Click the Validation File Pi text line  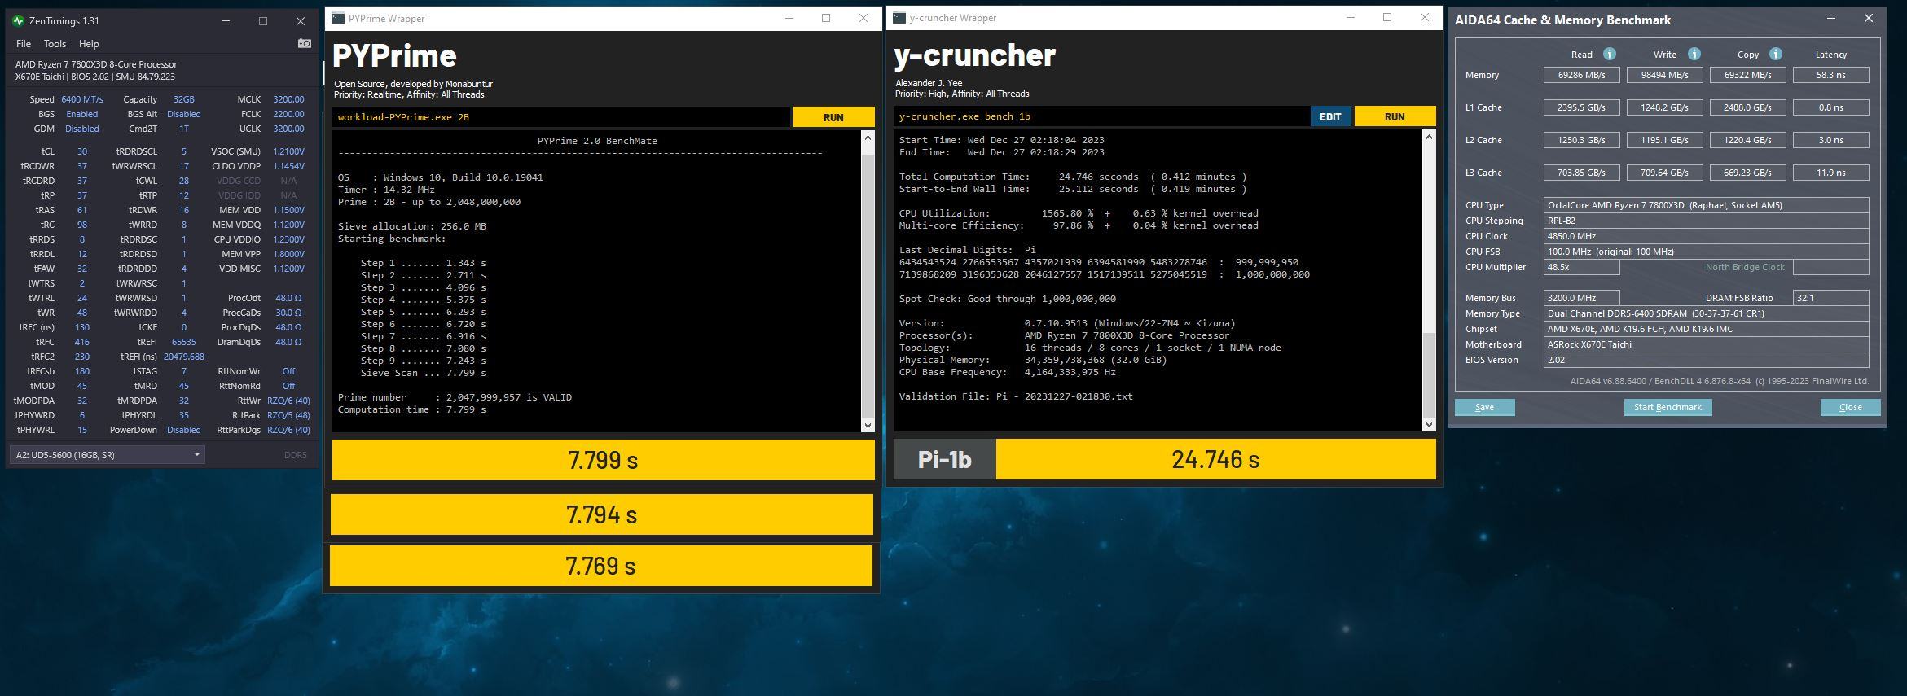1016,396
